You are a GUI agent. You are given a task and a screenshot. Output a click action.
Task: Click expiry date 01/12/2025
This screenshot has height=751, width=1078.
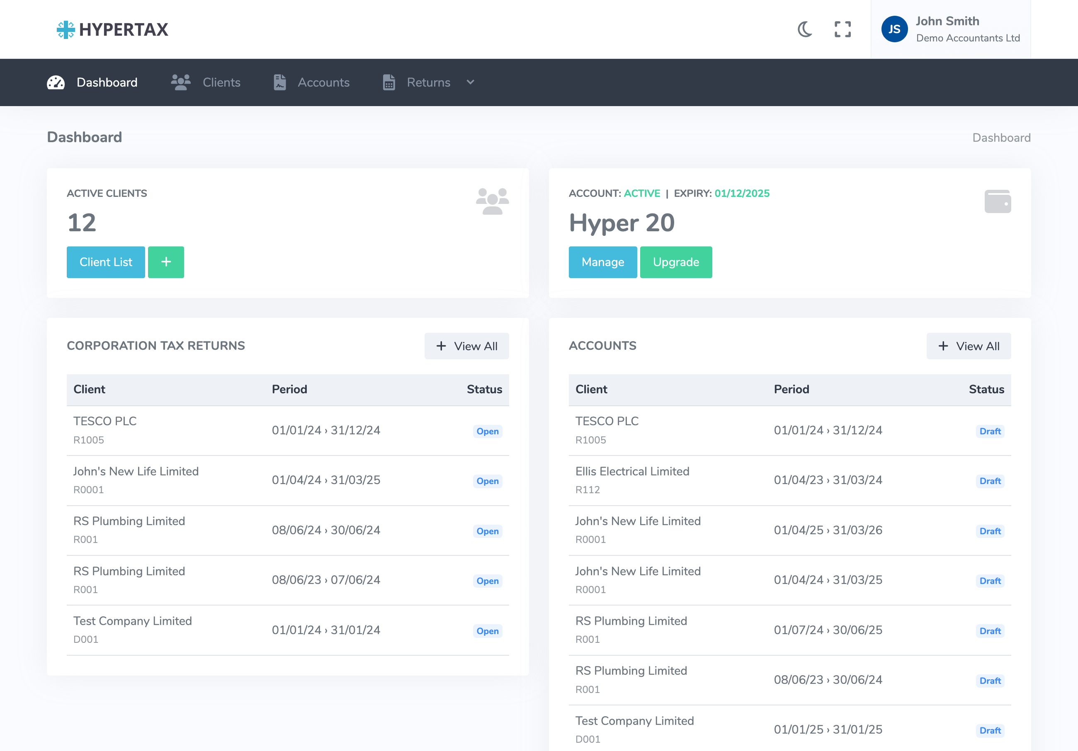(x=742, y=194)
